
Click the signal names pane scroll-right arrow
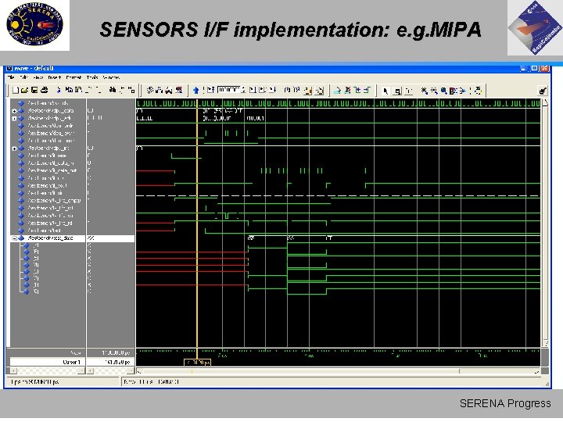(82, 370)
